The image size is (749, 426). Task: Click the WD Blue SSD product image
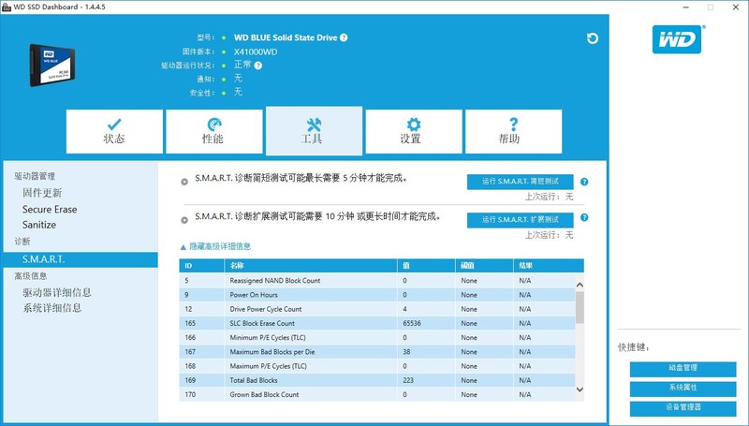click(x=52, y=65)
